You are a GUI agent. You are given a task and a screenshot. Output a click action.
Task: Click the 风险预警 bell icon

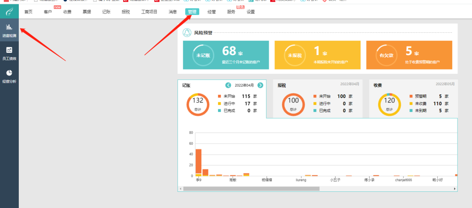[187, 33]
